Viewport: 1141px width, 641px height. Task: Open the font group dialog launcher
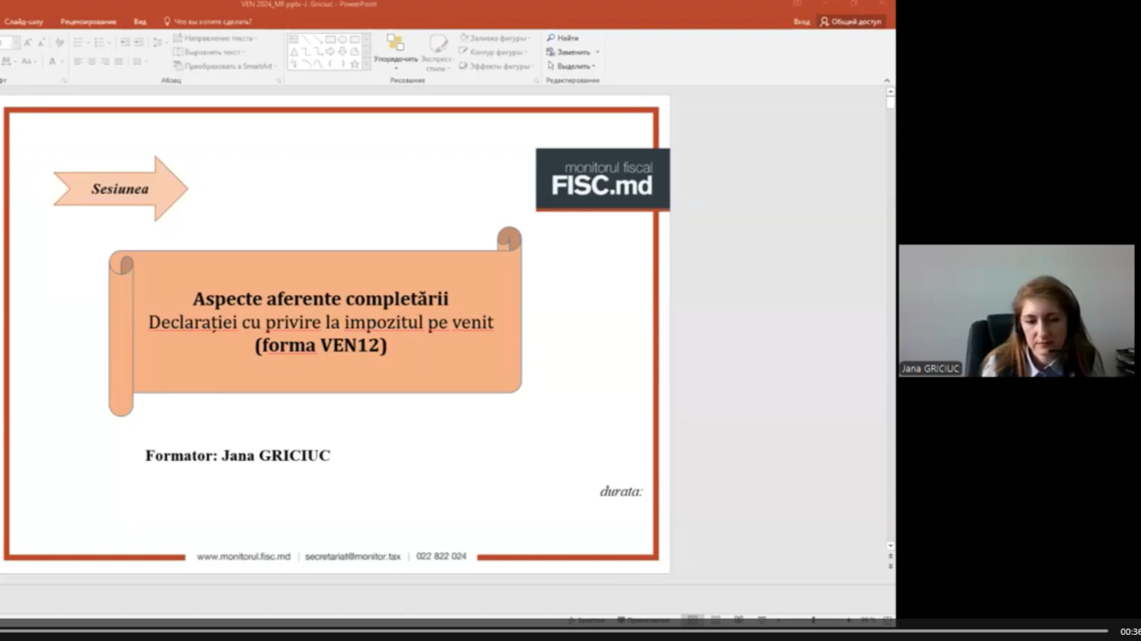[64, 80]
